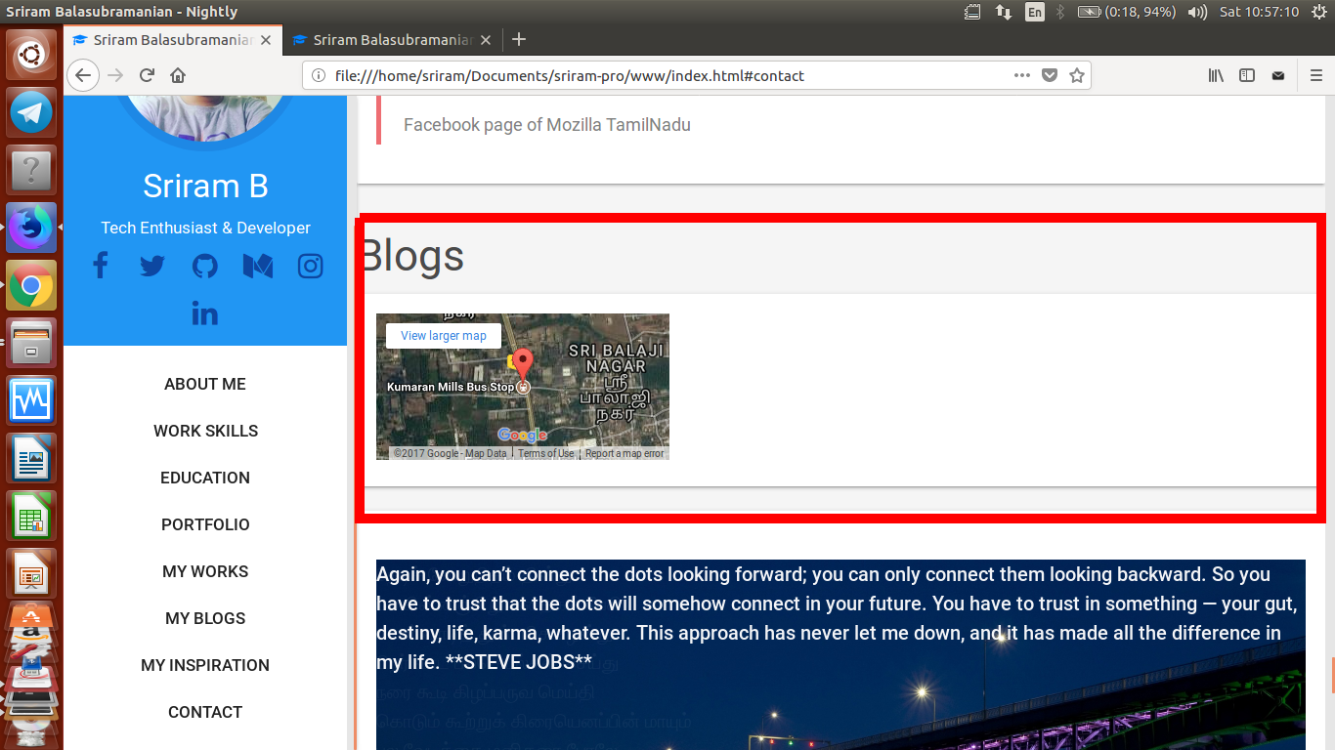The height and width of the screenshot is (750, 1335).
Task: Open Google Maps Terms of Use link
Action: pos(545,453)
